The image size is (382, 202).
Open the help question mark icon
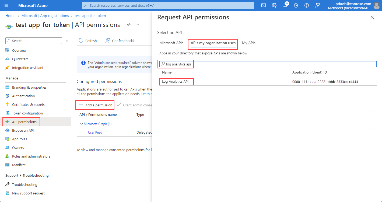307,5
